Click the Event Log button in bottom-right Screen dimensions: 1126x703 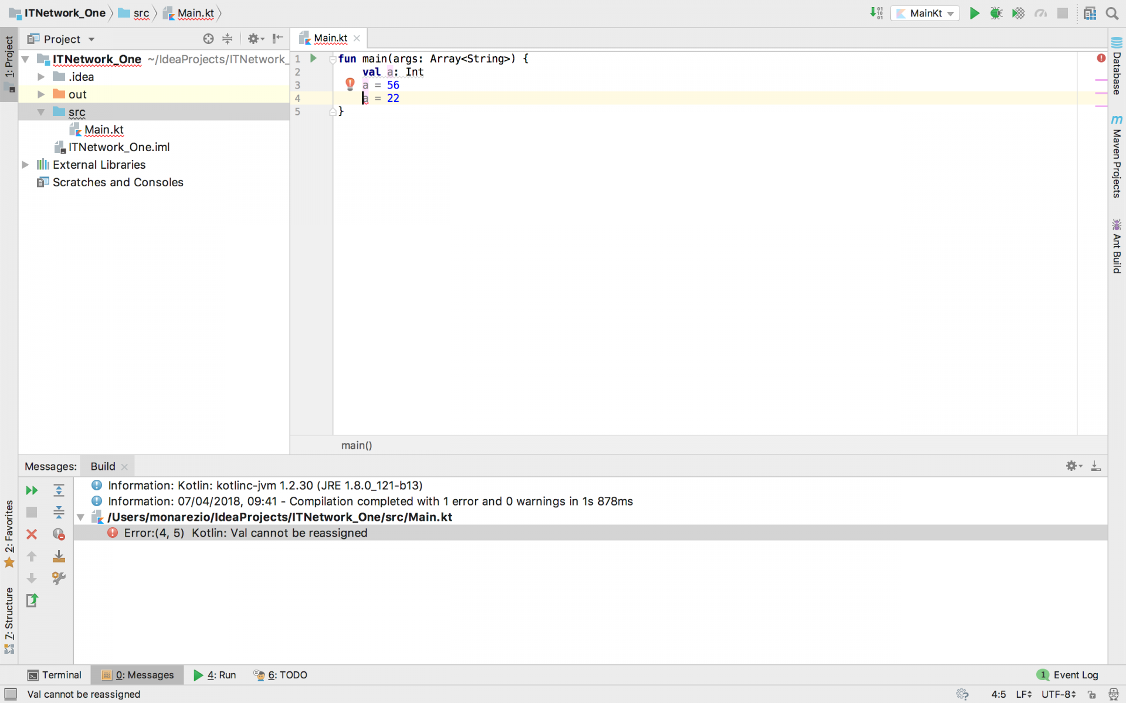point(1067,675)
